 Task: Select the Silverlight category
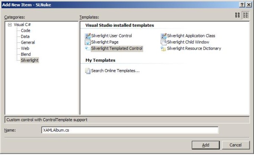point(30,60)
